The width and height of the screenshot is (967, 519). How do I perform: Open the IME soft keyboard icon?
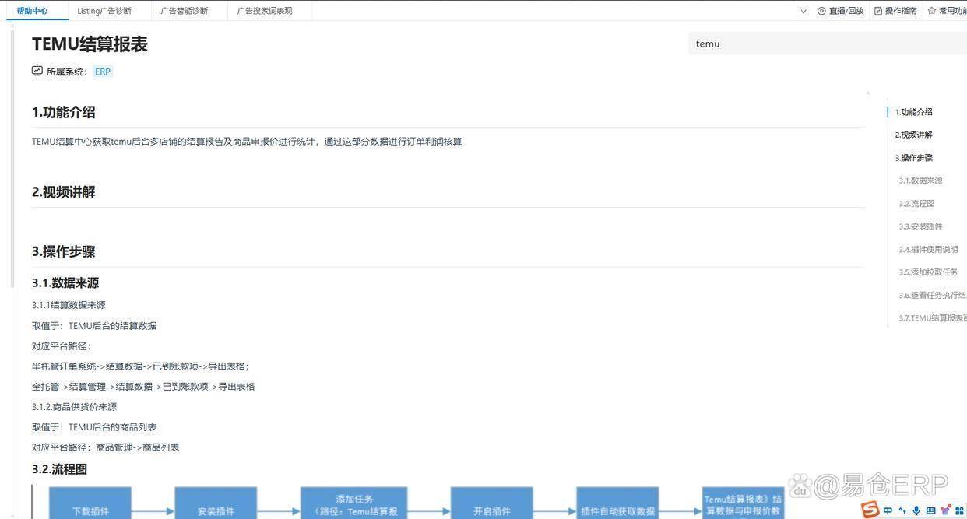coord(931,510)
